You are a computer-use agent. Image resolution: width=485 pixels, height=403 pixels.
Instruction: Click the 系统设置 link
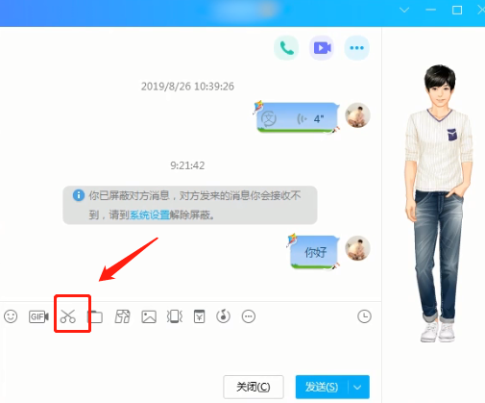point(150,214)
